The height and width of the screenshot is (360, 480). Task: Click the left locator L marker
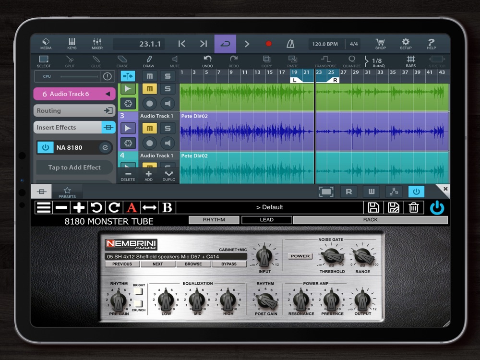pos(295,80)
